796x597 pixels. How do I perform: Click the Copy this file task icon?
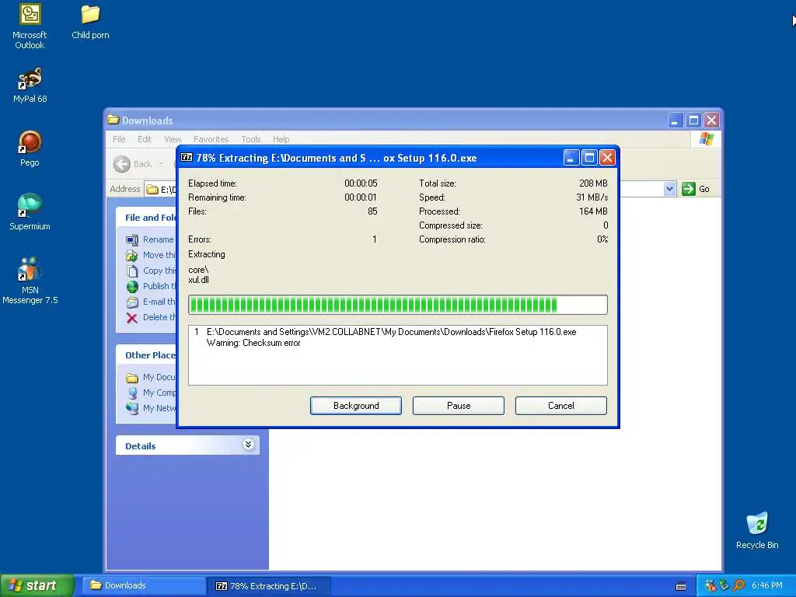click(132, 271)
